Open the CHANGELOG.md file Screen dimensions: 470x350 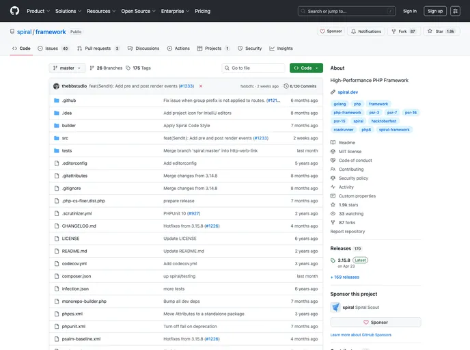point(79,226)
